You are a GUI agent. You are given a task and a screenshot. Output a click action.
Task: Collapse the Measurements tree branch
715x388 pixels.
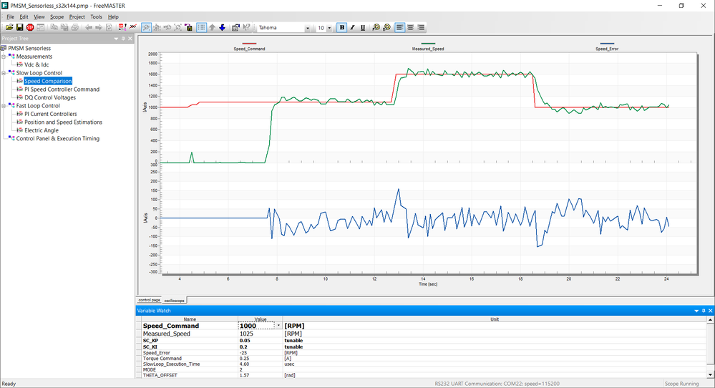pyautogui.click(x=4, y=57)
